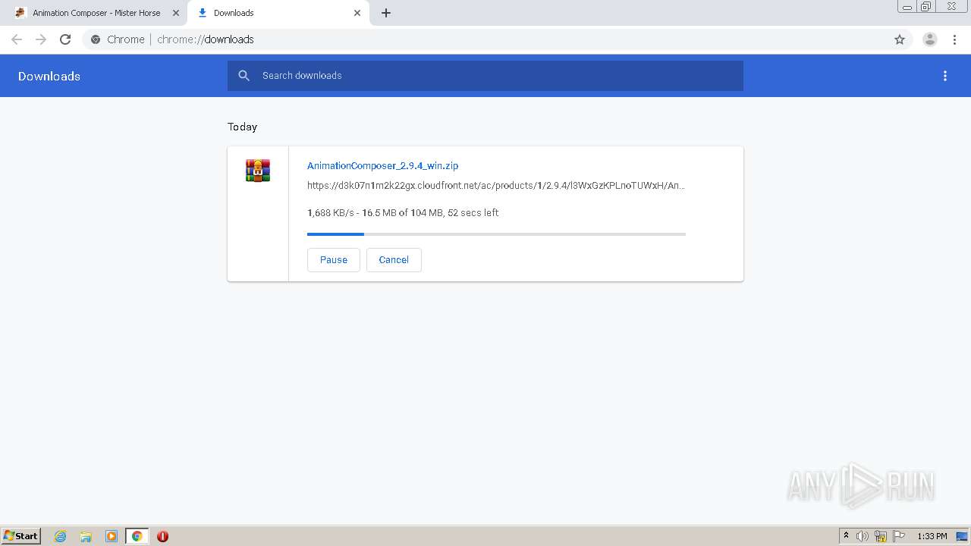Open the Downloads more actions menu
The image size is (971, 546).
tap(945, 76)
